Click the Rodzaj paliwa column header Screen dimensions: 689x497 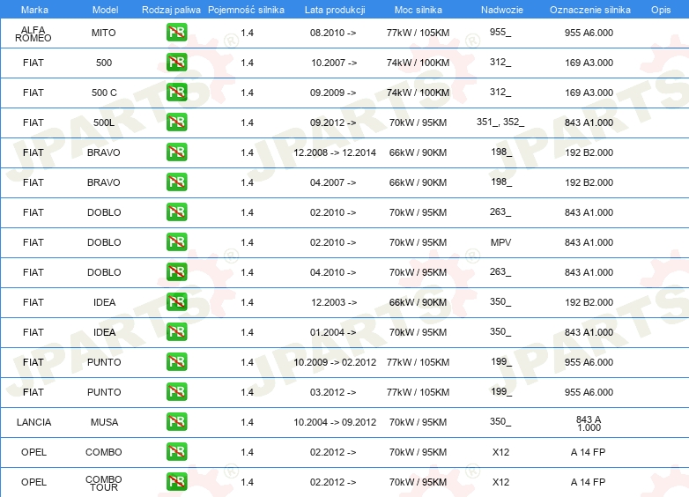click(171, 10)
